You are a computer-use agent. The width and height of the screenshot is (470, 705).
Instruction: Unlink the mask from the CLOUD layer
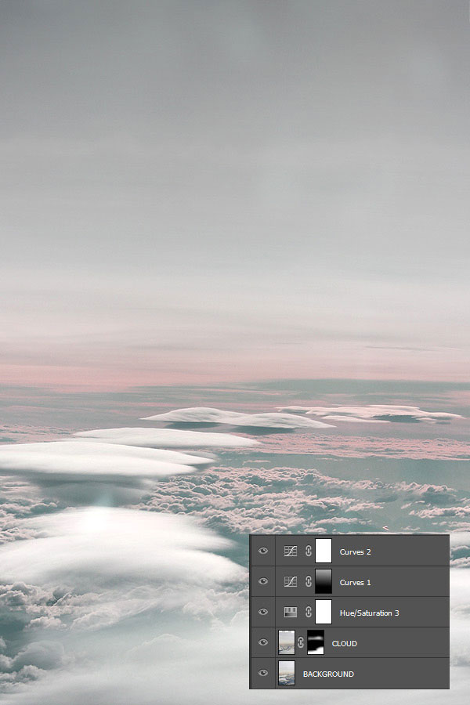[300, 643]
